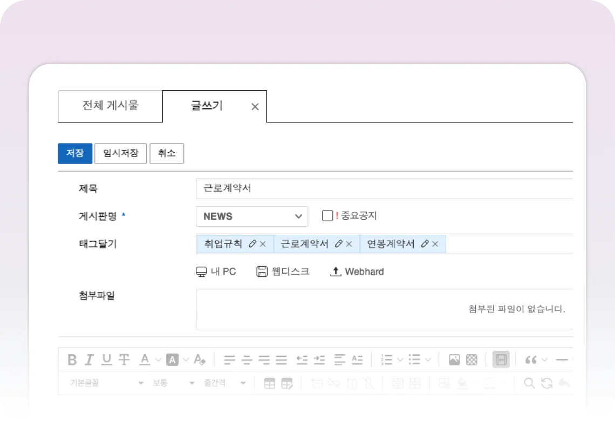Apply bold formatting in the editor toolbar
The width and height of the screenshot is (615, 421).
[x=72, y=359]
